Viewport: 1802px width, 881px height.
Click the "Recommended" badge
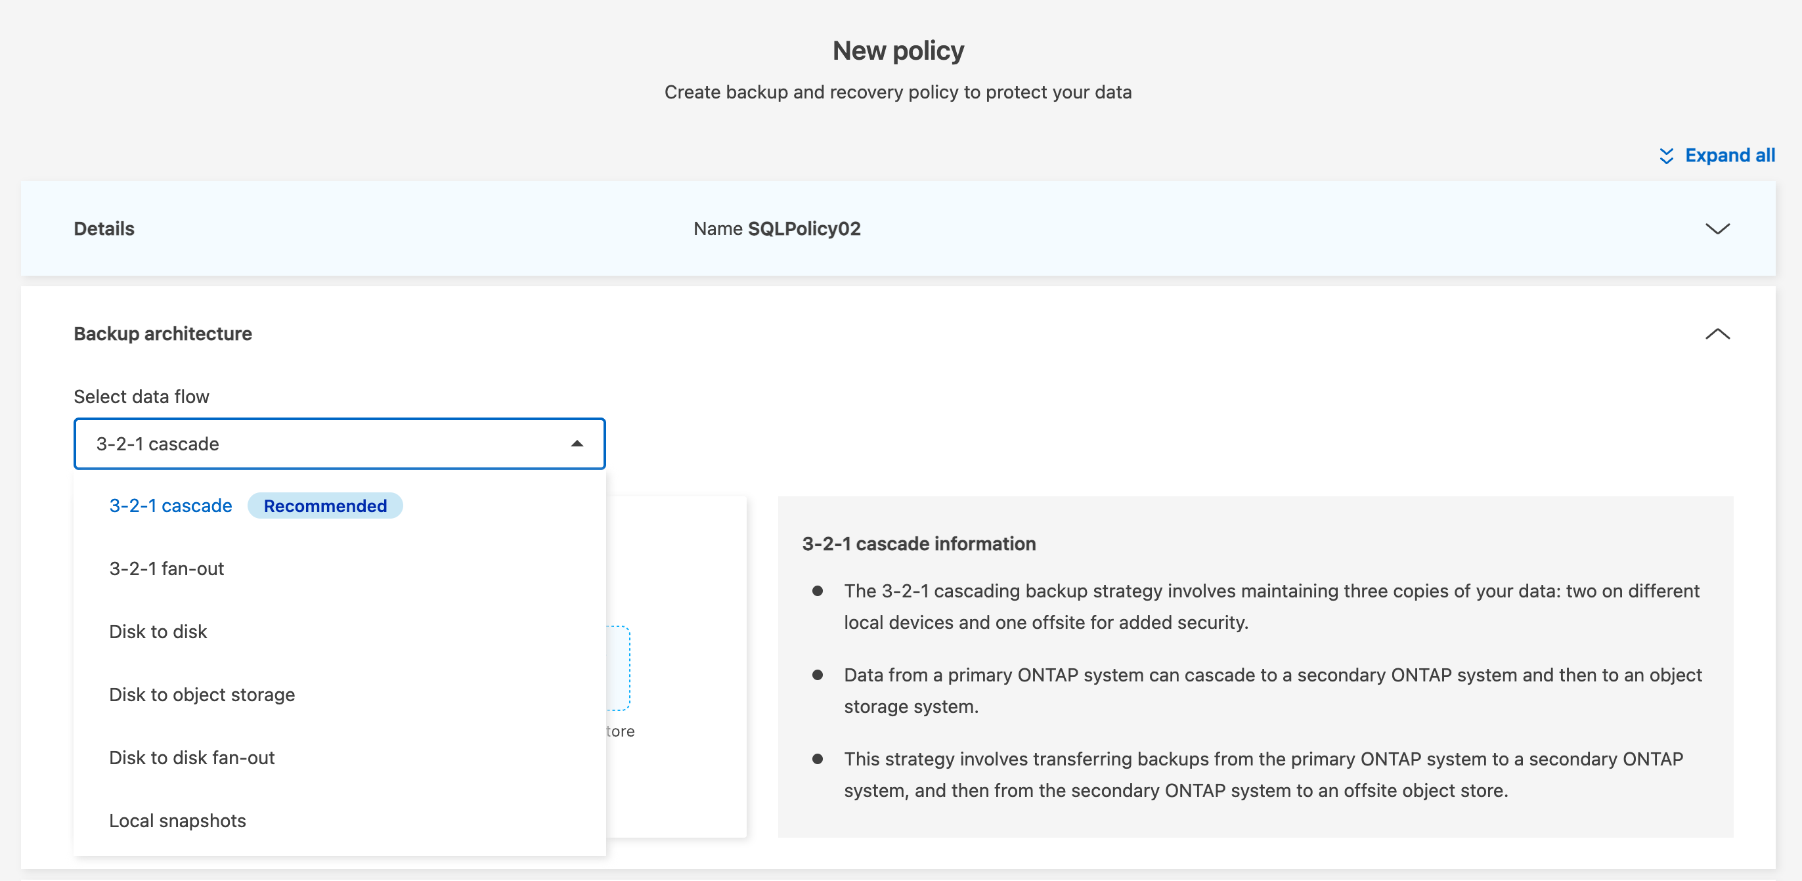pos(325,505)
